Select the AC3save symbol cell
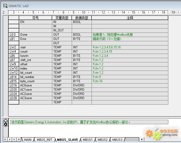The height and width of the screenshot is (143, 181). 35,98
